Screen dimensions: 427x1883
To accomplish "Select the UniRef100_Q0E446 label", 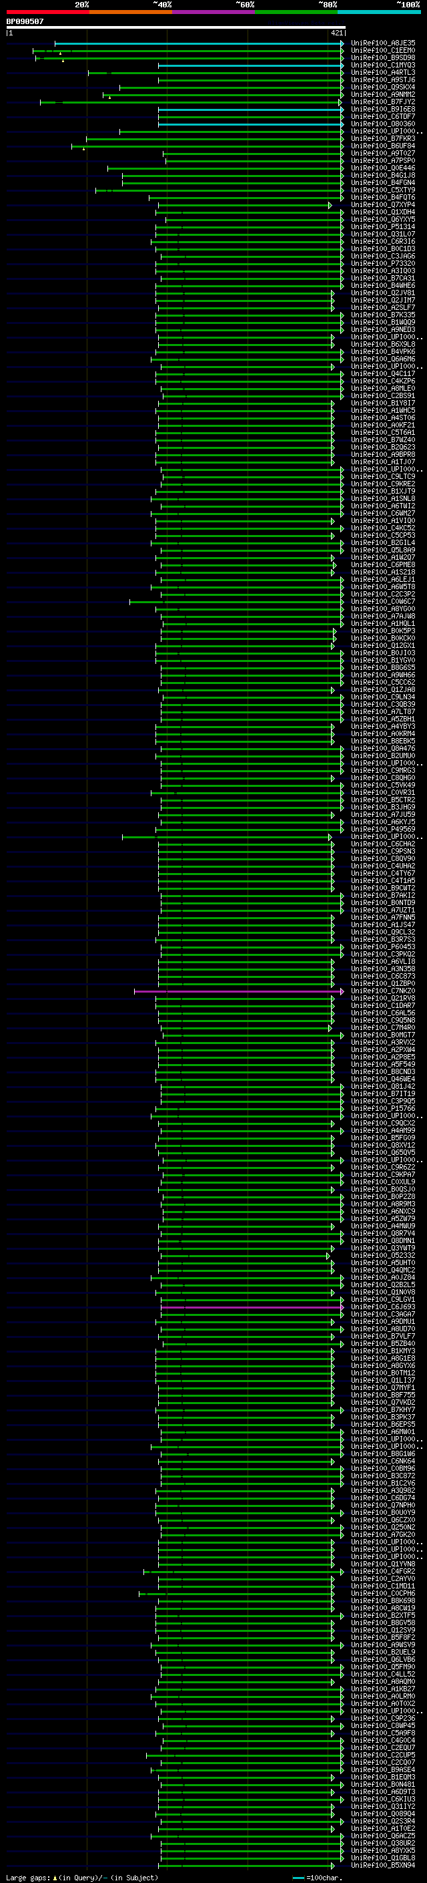I will click(x=383, y=168).
